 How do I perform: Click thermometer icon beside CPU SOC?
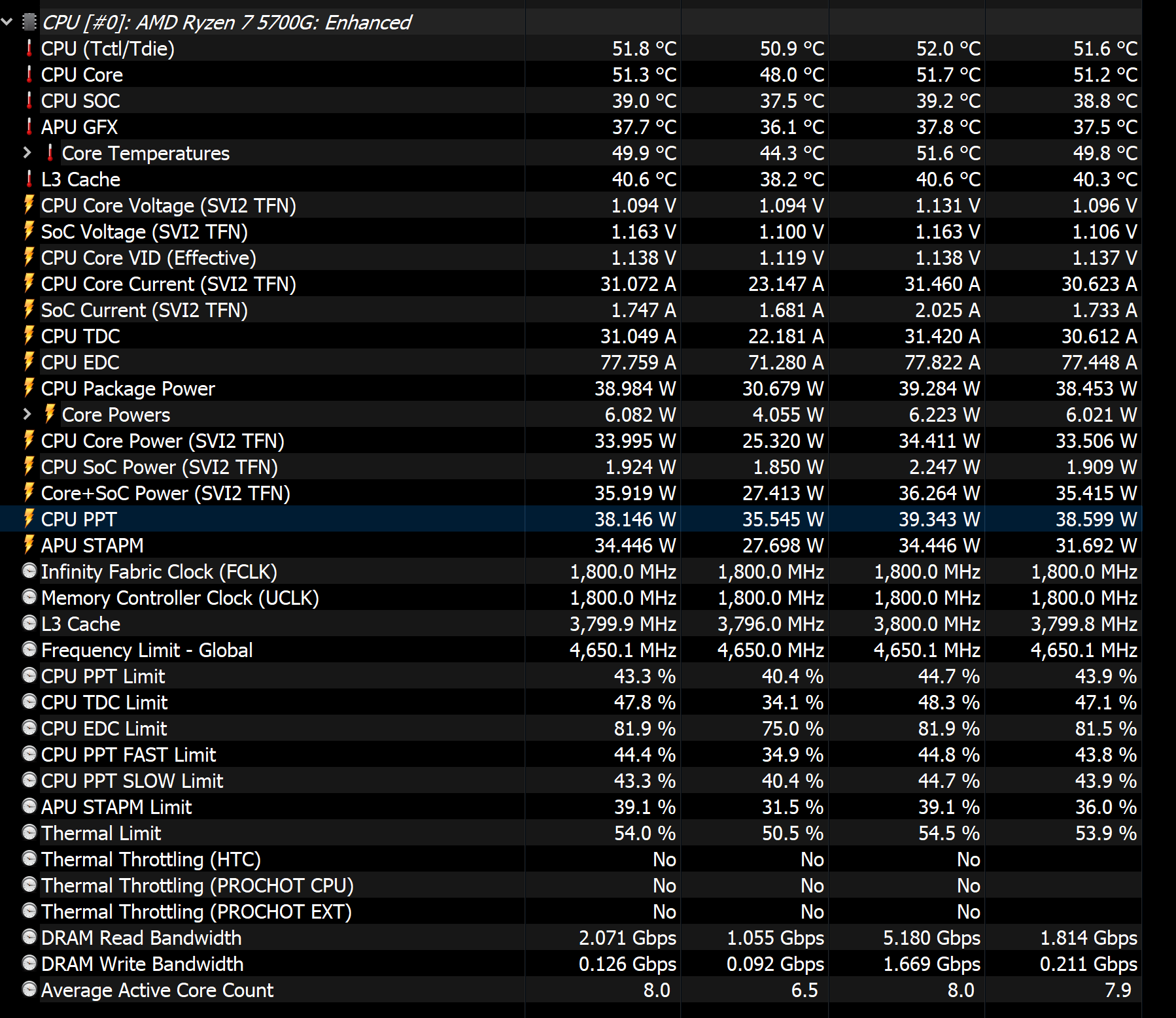point(29,100)
